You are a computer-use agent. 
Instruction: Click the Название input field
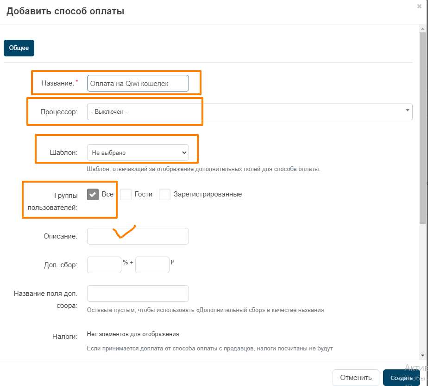[138, 83]
